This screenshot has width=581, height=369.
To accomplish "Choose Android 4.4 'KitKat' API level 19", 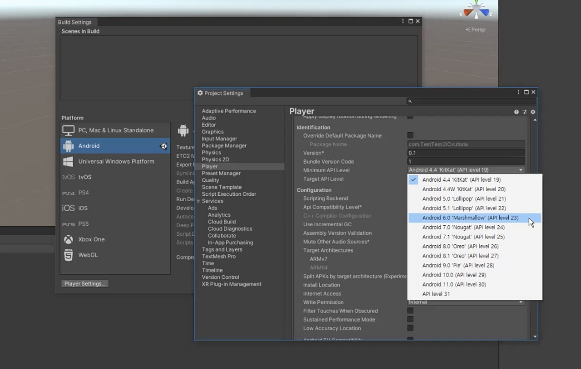I will [x=475, y=180].
